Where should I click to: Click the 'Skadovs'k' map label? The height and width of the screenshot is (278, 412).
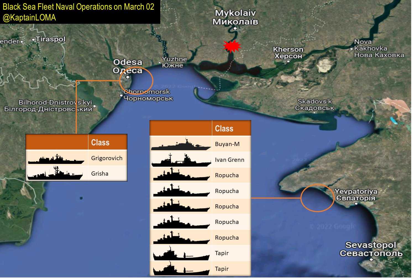tap(315, 101)
